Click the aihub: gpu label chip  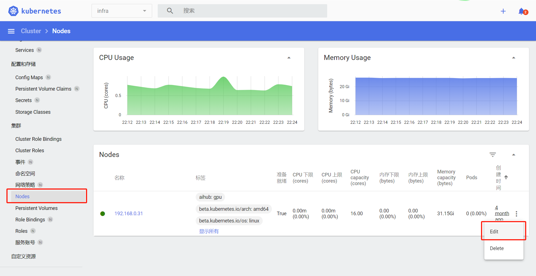[x=210, y=197]
